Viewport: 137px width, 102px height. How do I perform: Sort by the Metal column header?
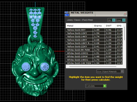point(79,26)
